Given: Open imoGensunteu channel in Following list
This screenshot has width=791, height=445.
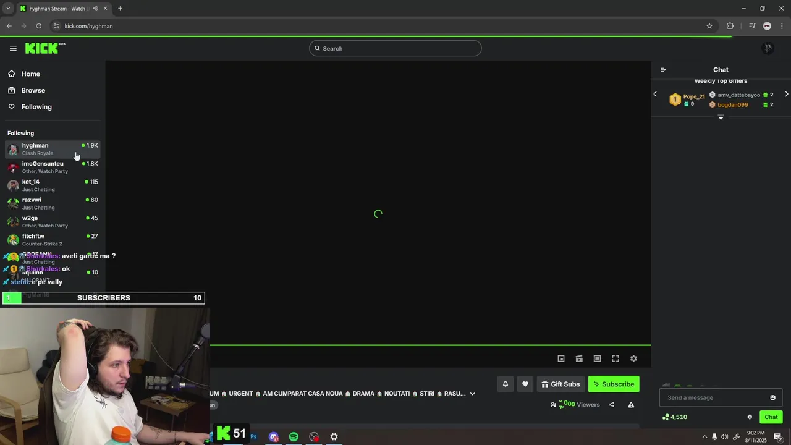Looking at the screenshot, I should click(53, 167).
